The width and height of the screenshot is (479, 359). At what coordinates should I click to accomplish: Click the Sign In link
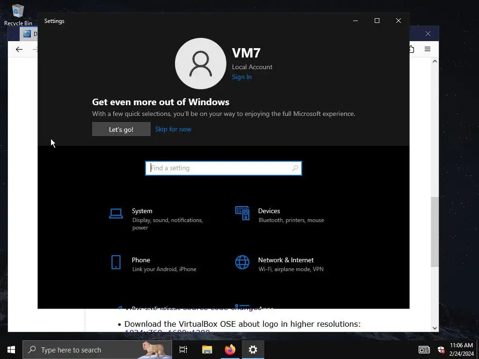242,77
